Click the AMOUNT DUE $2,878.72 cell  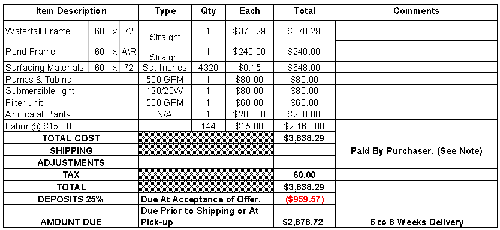[x=304, y=216]
